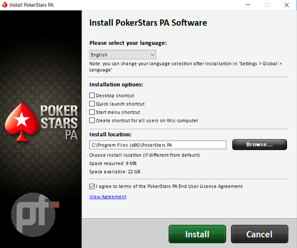Open the View Agreement link

coord(108,197)
